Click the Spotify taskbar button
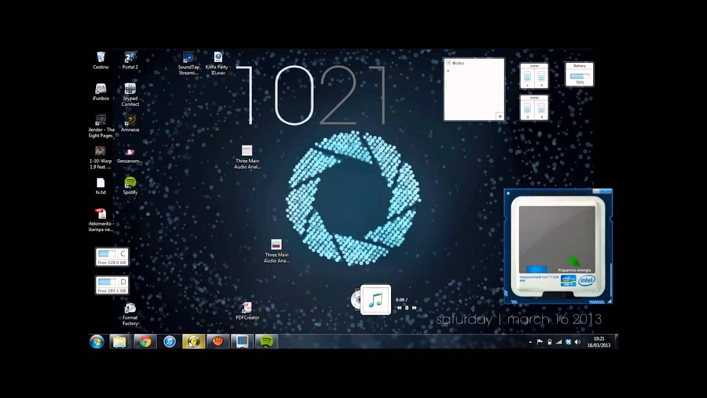This screenshot has width=707, height=398. tap(266, 342)
